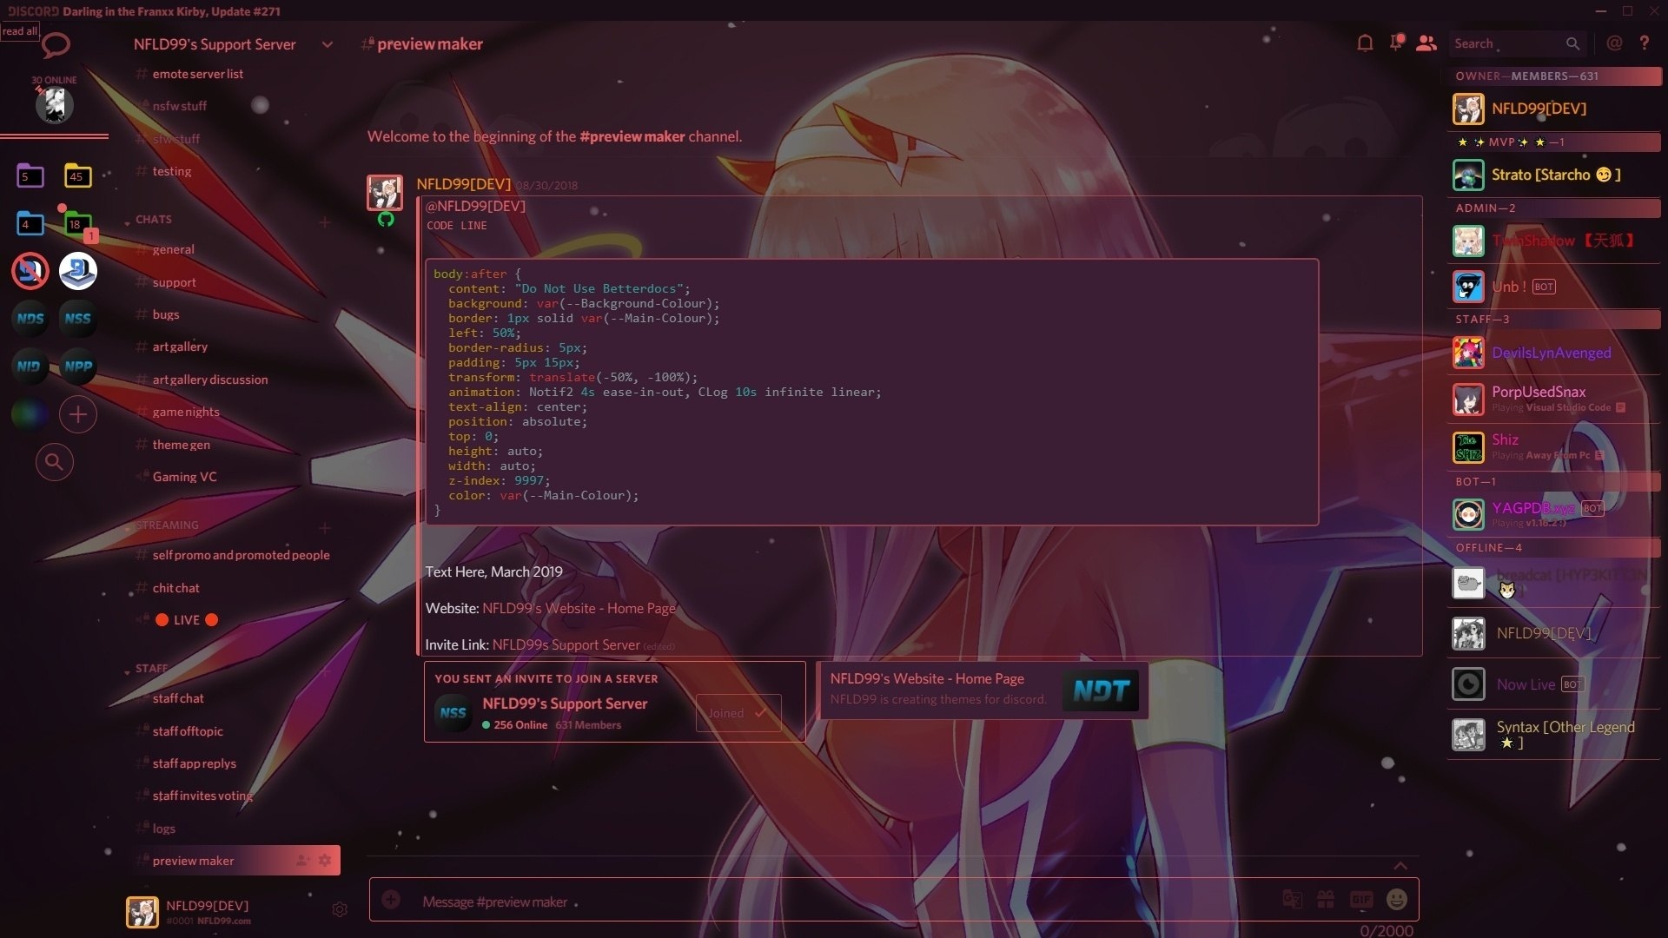Open the translator icon in message bar
Viewport: 1668px width, 938px height.
[1292, 900]
